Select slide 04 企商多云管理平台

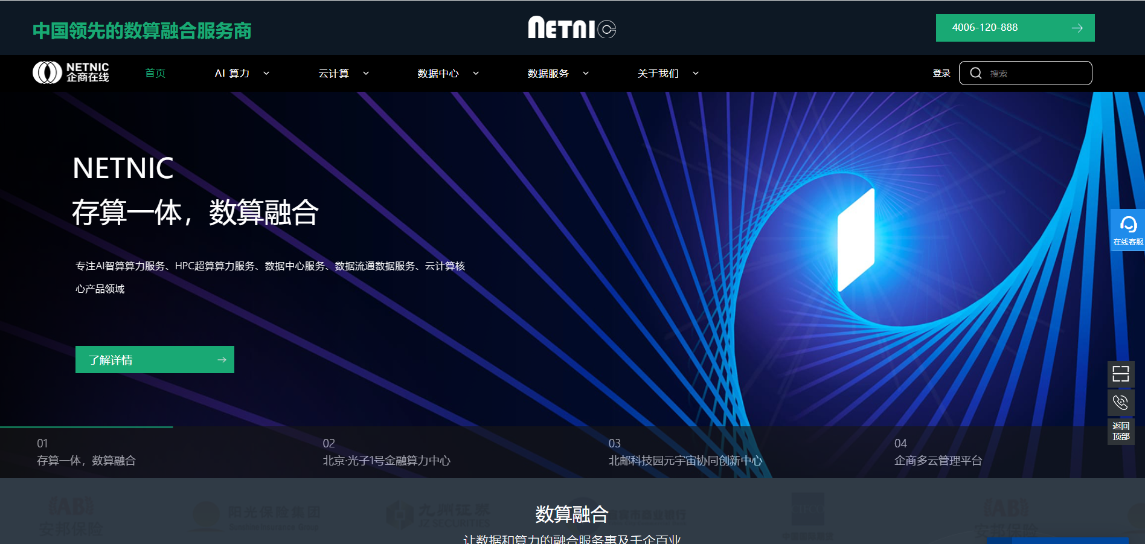pos(938,452)
